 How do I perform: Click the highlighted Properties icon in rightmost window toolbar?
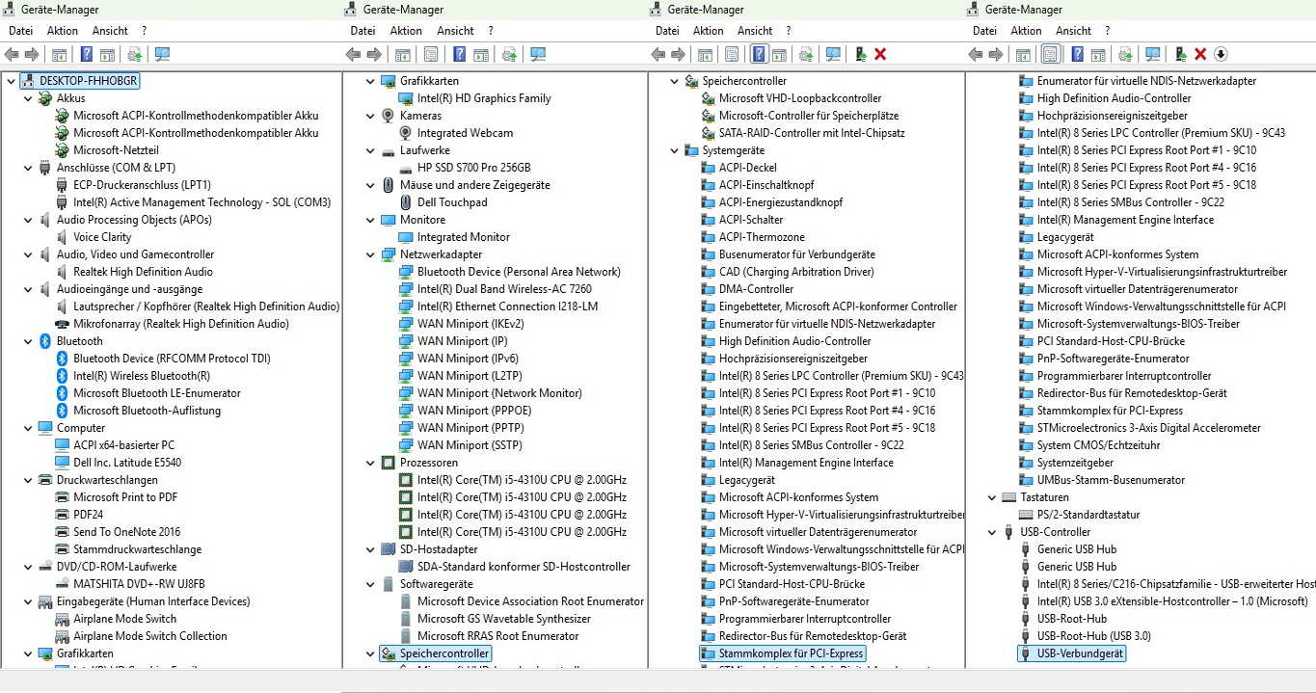1050,54
